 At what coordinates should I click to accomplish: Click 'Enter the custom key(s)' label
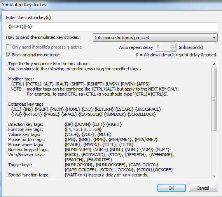[x=28, y=17]
